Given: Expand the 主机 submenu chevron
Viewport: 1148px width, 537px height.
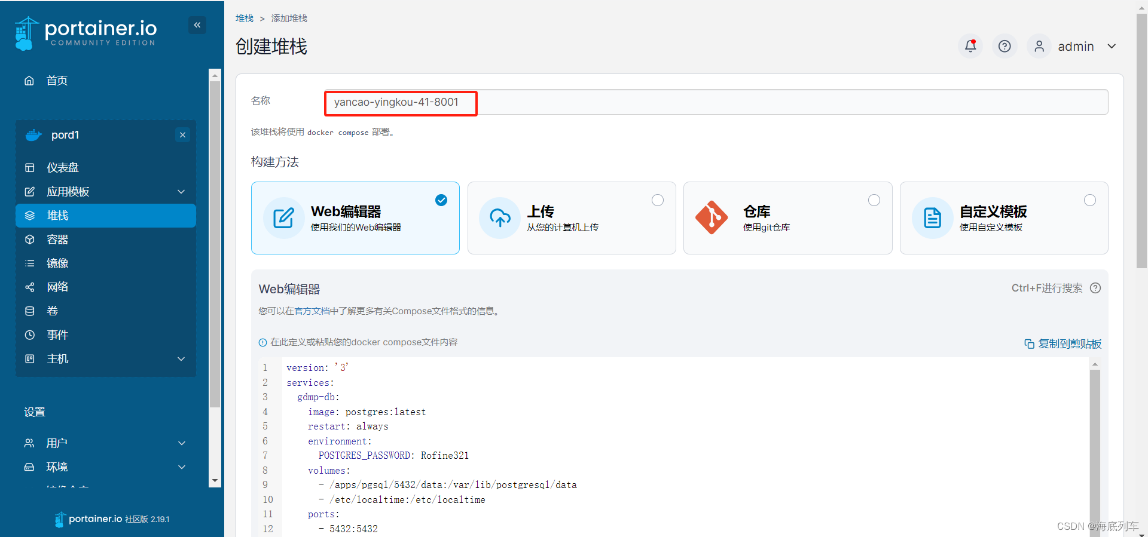Looking at the screenshot, I should [181, 359].
